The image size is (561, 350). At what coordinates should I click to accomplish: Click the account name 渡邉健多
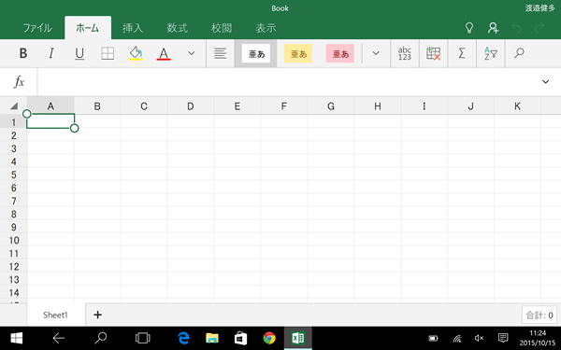pyautogui.click(x=539, y=7)
